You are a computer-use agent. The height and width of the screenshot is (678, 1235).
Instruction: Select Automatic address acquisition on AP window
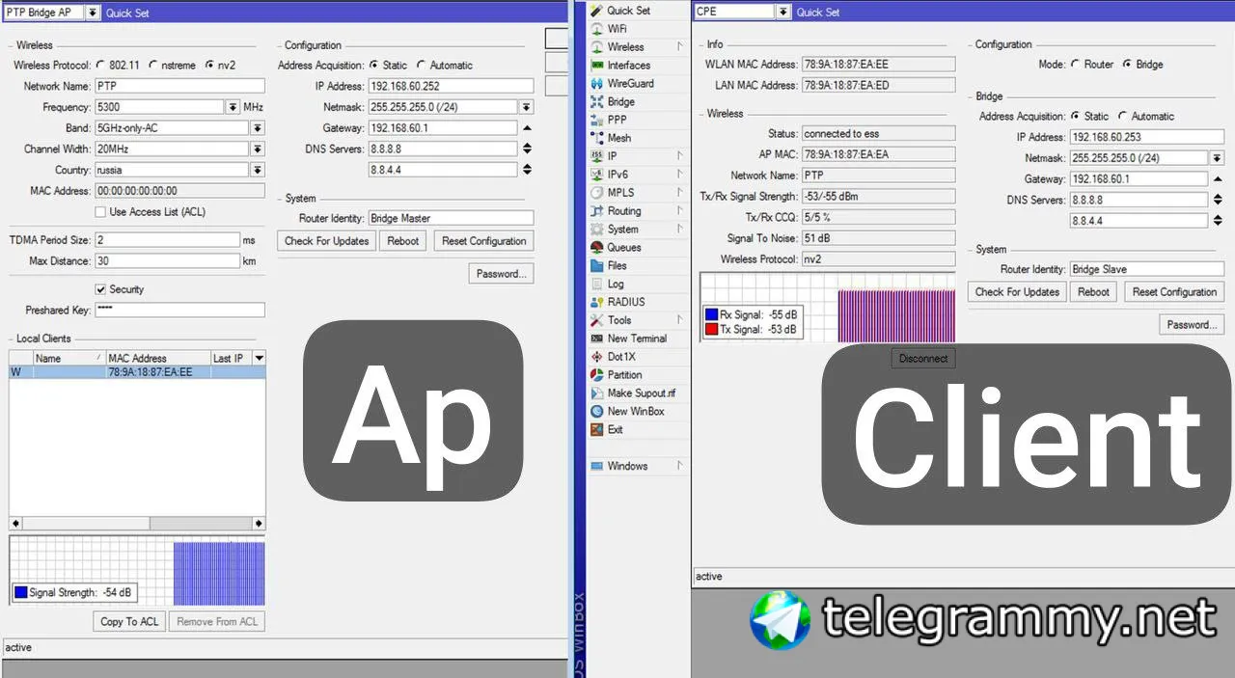point(422,66)
